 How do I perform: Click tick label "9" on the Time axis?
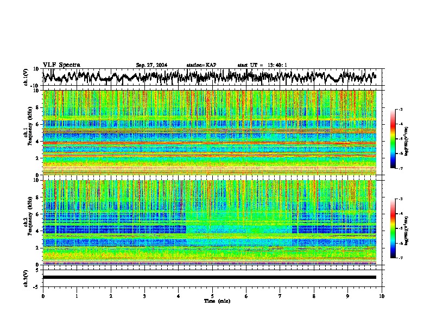point(347,296)
